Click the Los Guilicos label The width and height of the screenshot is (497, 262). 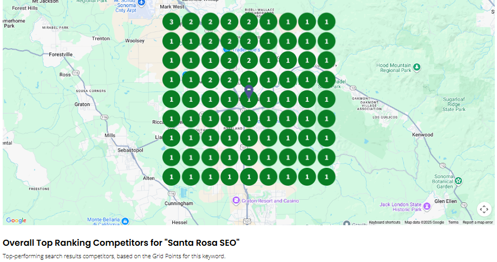pyautogui.click(x=385, y=117)
